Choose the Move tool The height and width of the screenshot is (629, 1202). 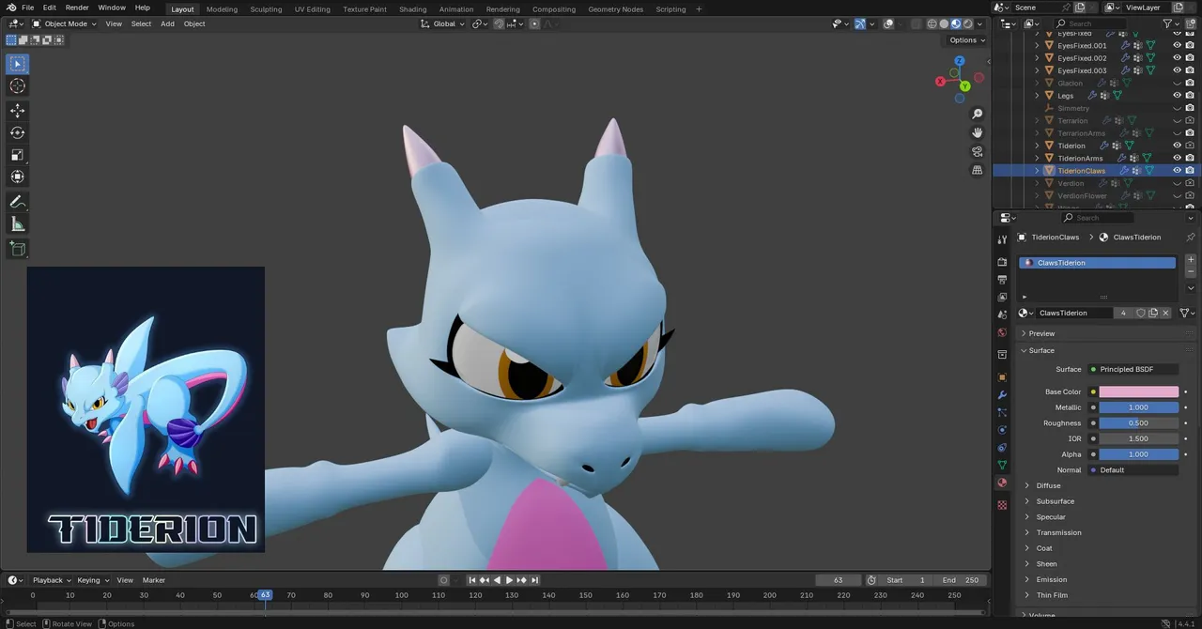pos(18,111)
